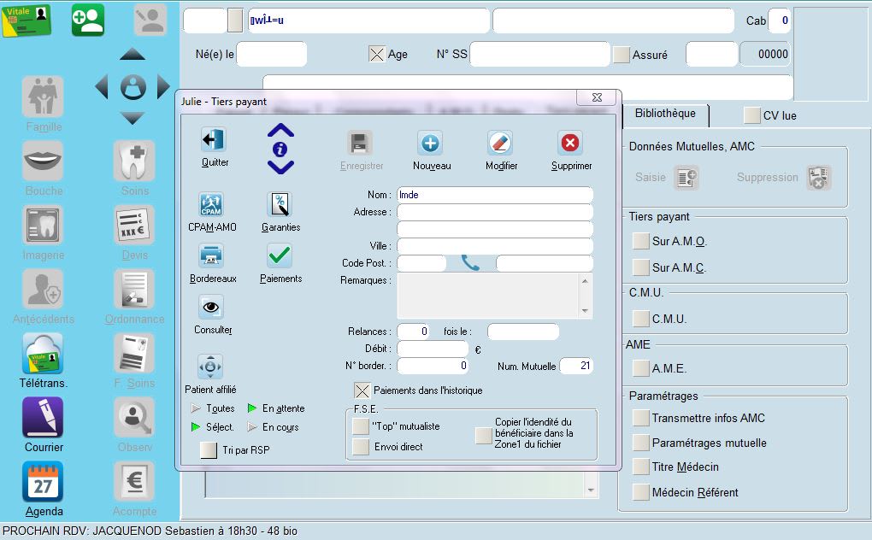Open Télétrans. in the sidebar

pyautogui.click(x=44, y=354)
